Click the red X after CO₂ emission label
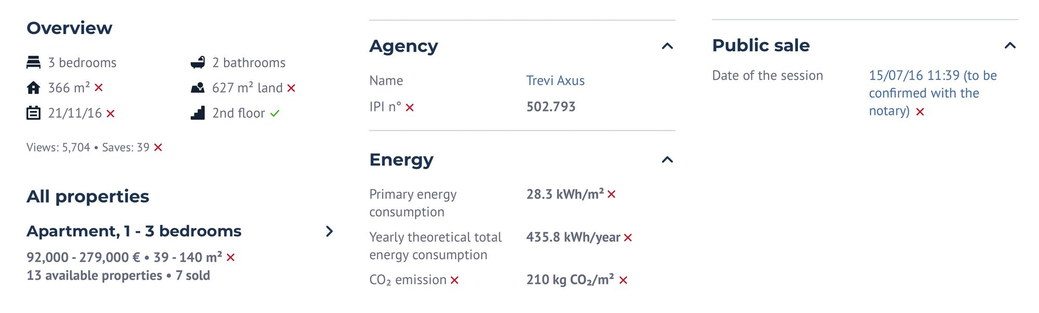Viewport: 1039px width, 313px height. (455, 280)
